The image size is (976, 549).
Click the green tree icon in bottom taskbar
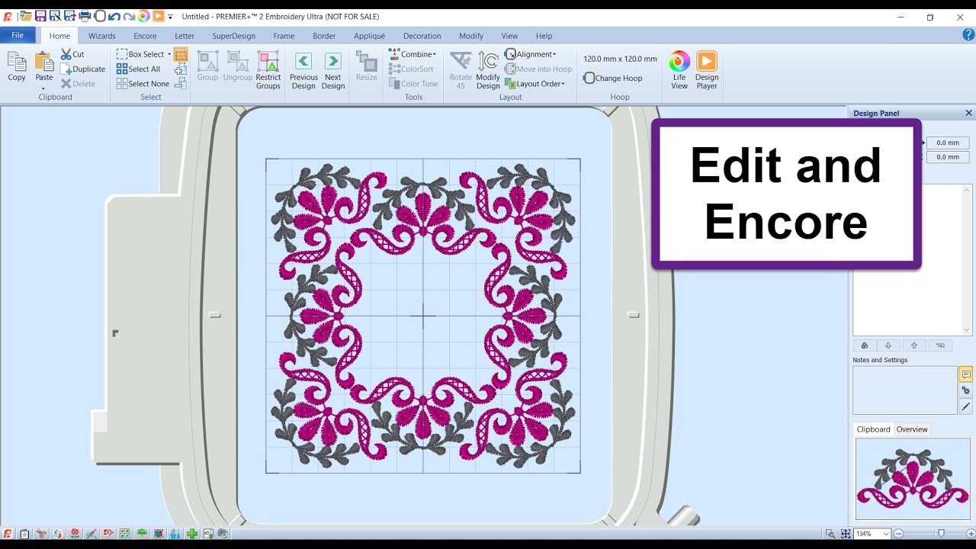pos(141,534)
